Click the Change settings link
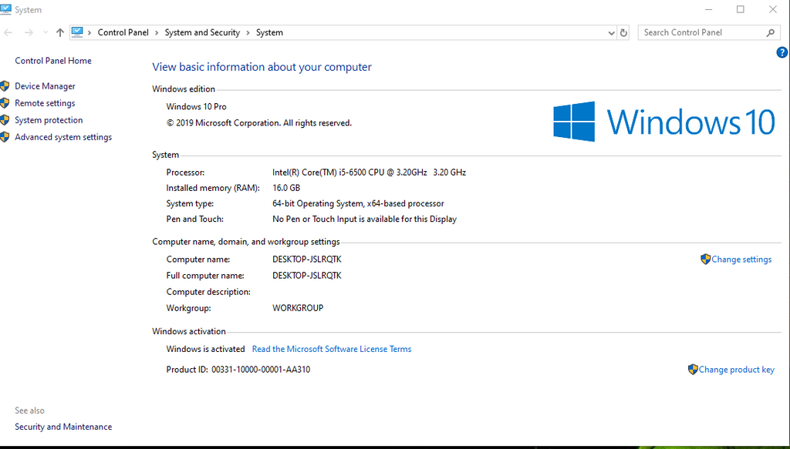790x449 pixels. point(741,260)
